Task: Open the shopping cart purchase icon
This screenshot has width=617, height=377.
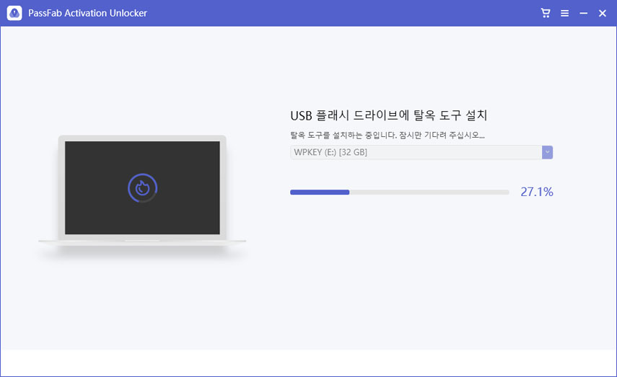Action: 546,13
